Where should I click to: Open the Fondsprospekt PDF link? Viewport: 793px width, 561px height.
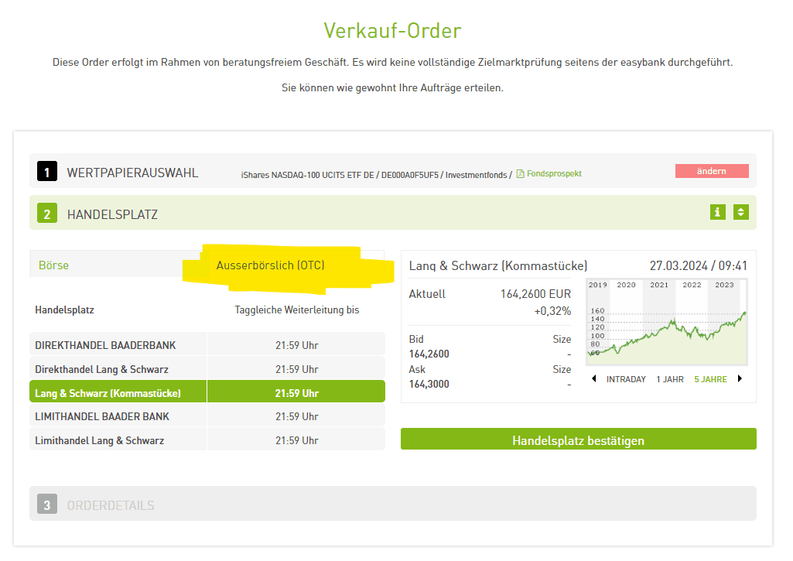554,173
